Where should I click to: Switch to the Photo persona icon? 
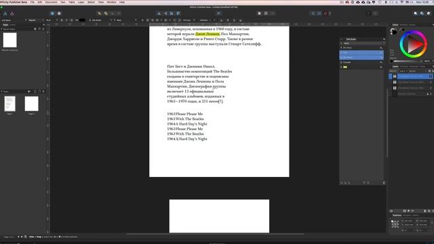pos(12,14)
